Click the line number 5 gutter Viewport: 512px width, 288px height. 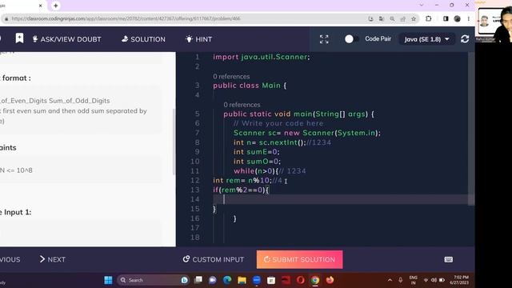coord(197,114)
